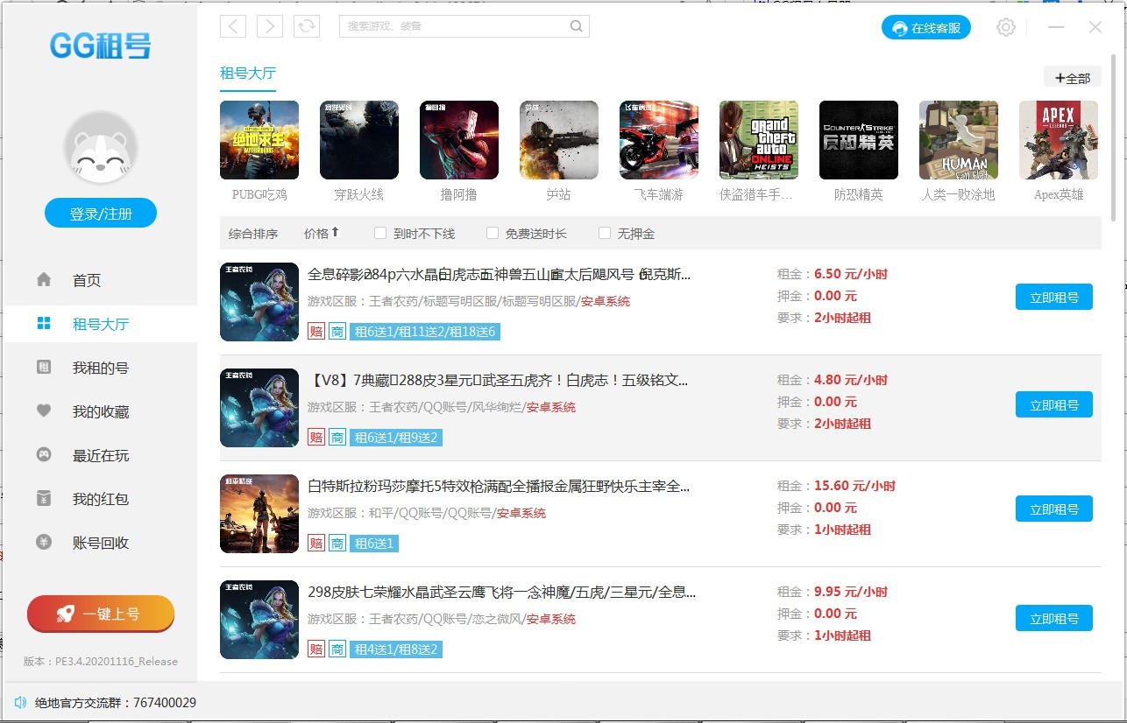The image size is (1127, 723).
Task: Open the Apex英雄 game icon
Action: (1059, 140)
